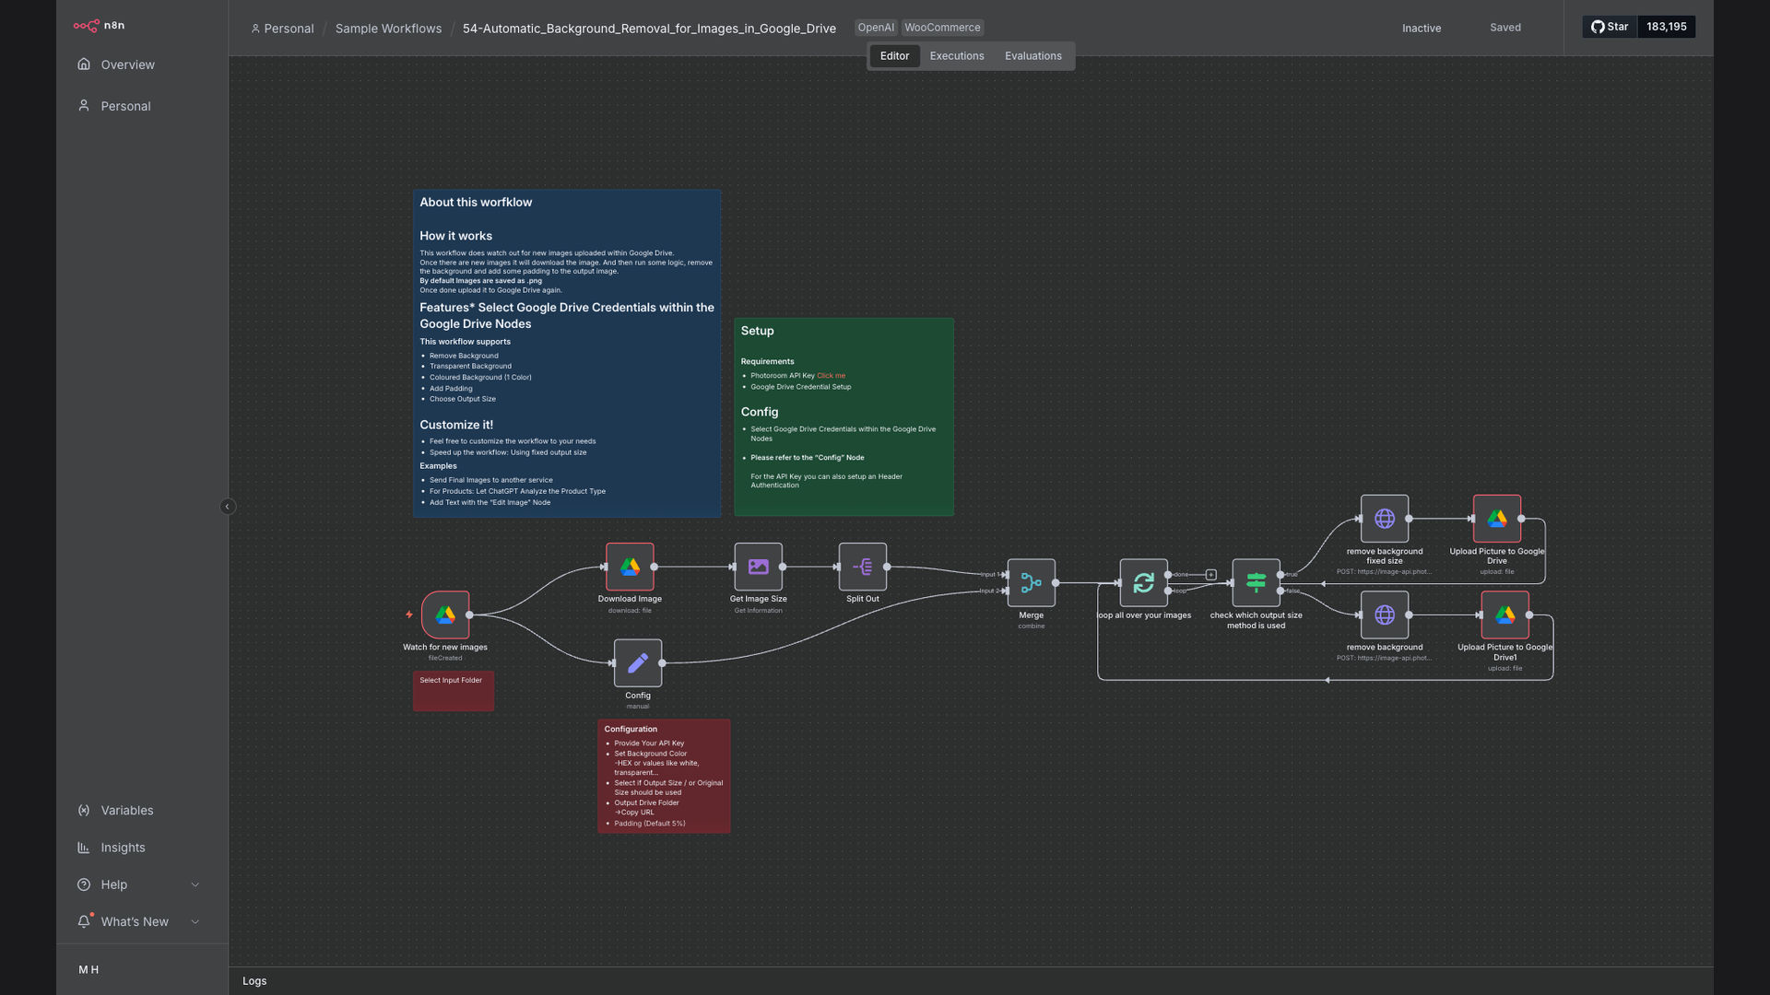This screenshot has width=1770, height=995.
Task: Click the WooCommerce tag
Action: (942, 28)
